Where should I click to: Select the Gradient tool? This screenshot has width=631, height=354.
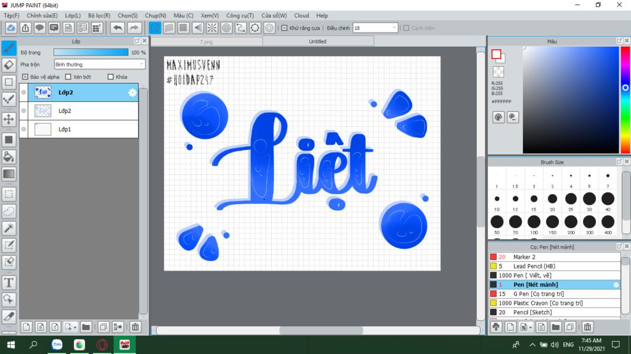(x=9, y=174)
